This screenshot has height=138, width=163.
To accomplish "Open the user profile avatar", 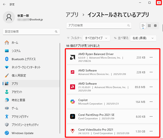I will (9, 17).
